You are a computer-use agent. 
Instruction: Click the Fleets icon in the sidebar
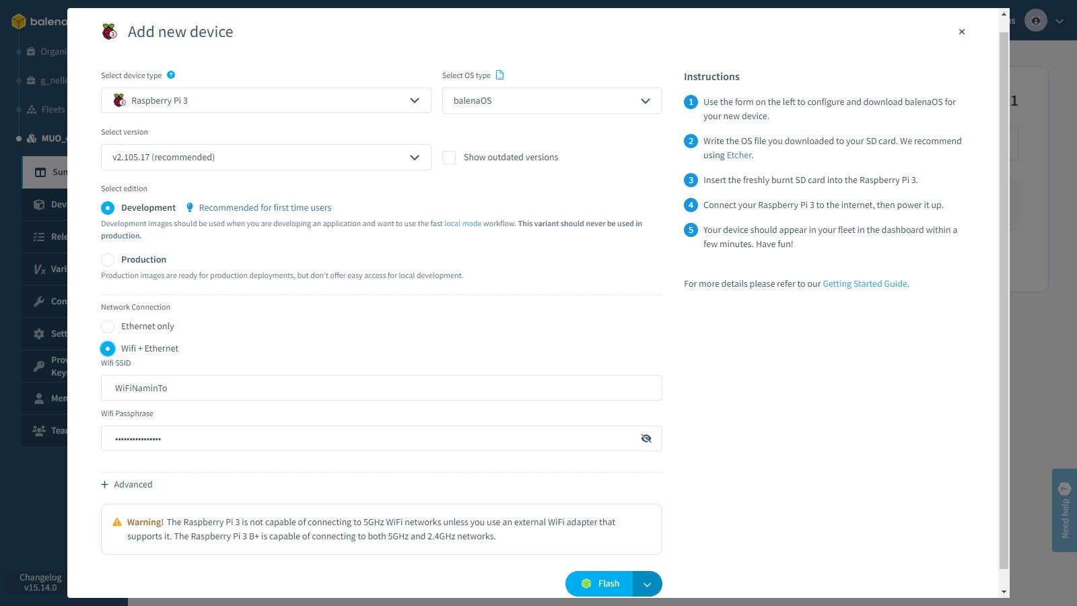[x=31, y=109]
